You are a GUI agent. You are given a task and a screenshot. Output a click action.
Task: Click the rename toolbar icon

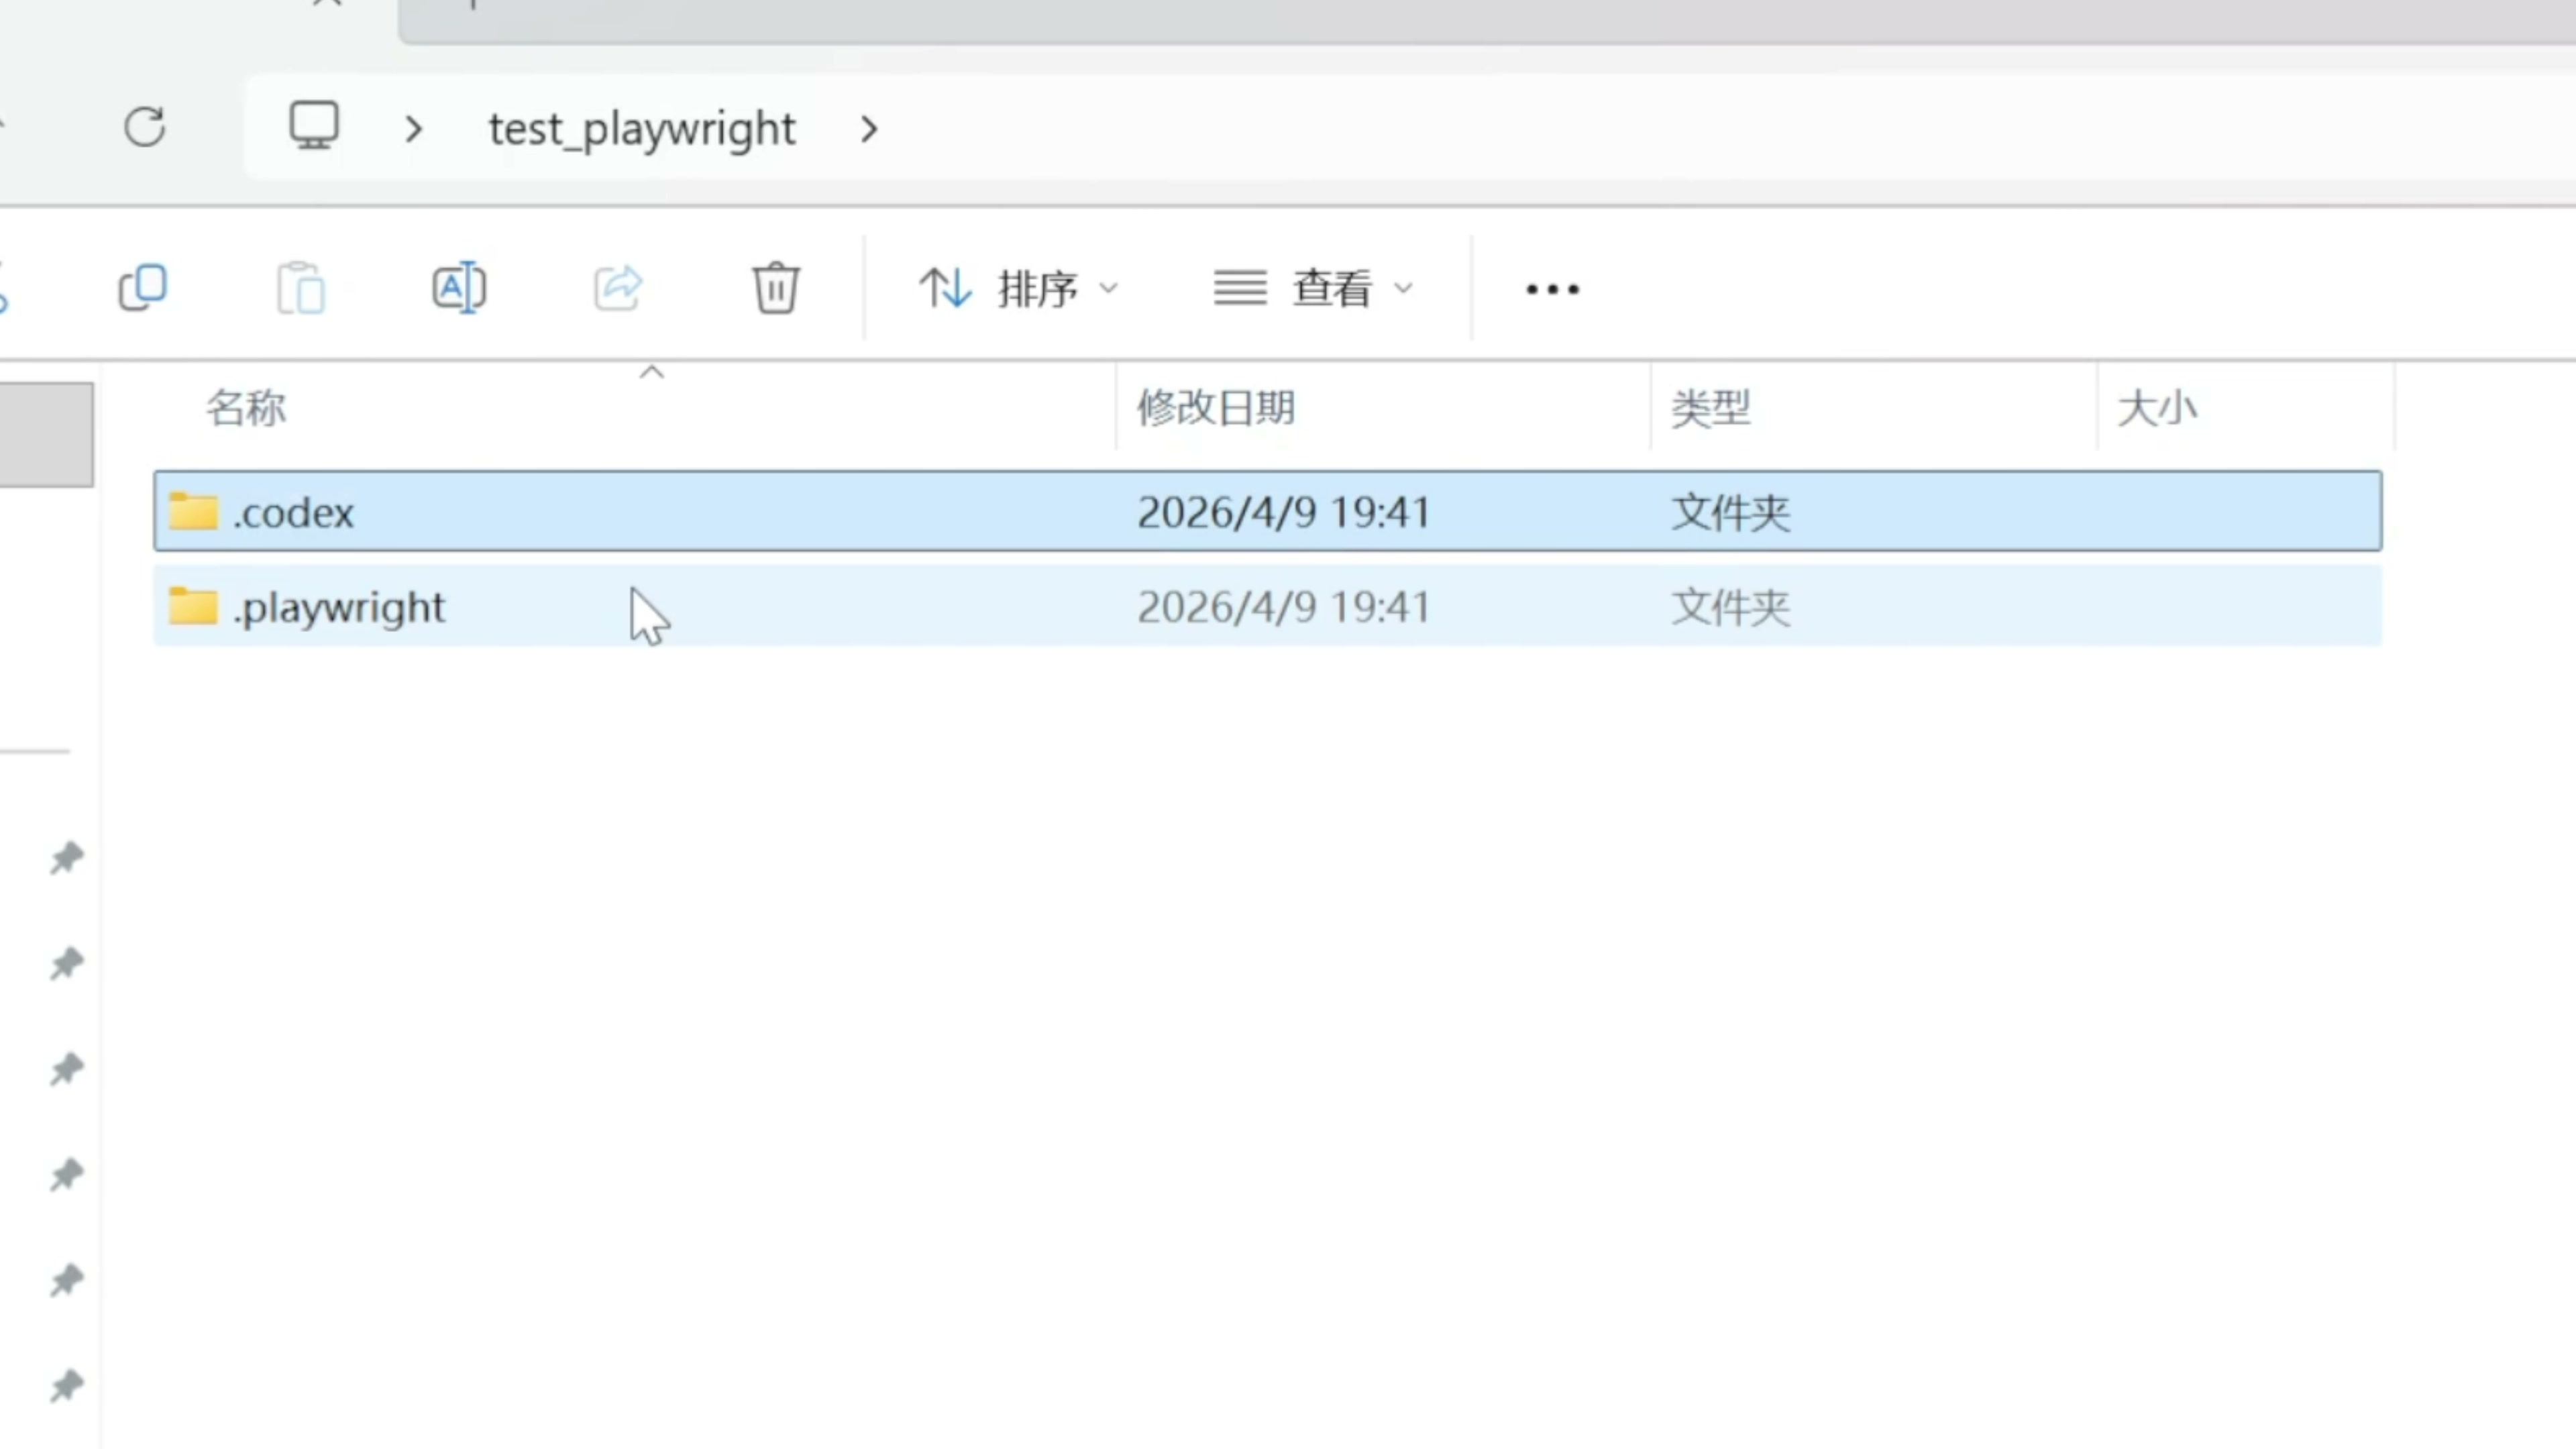459,288
